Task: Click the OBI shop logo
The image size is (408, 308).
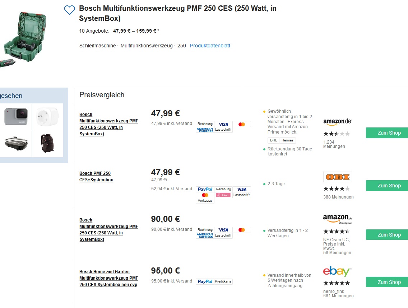Action: [x=337, y=177]
